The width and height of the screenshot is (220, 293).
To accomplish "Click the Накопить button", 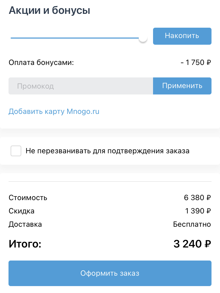I will 182,36.
